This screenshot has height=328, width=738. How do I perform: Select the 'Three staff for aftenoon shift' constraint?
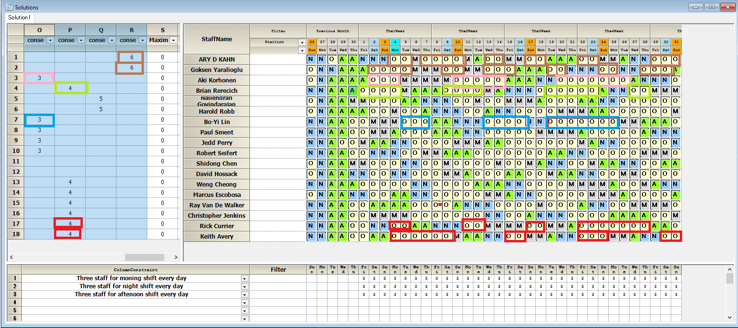[132, 294]
